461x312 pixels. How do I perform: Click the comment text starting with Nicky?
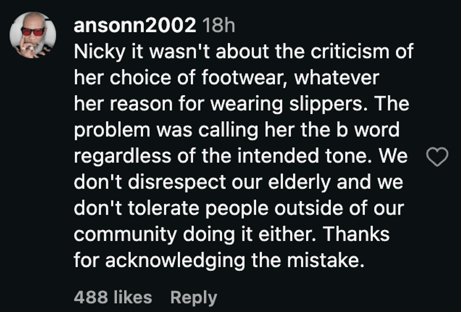click(x=244, y=156)
